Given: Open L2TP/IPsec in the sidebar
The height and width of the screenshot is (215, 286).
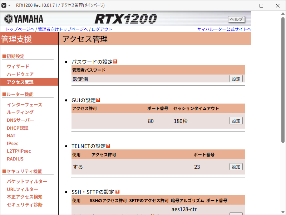Looking at the screenshot, I should (19, 151).
